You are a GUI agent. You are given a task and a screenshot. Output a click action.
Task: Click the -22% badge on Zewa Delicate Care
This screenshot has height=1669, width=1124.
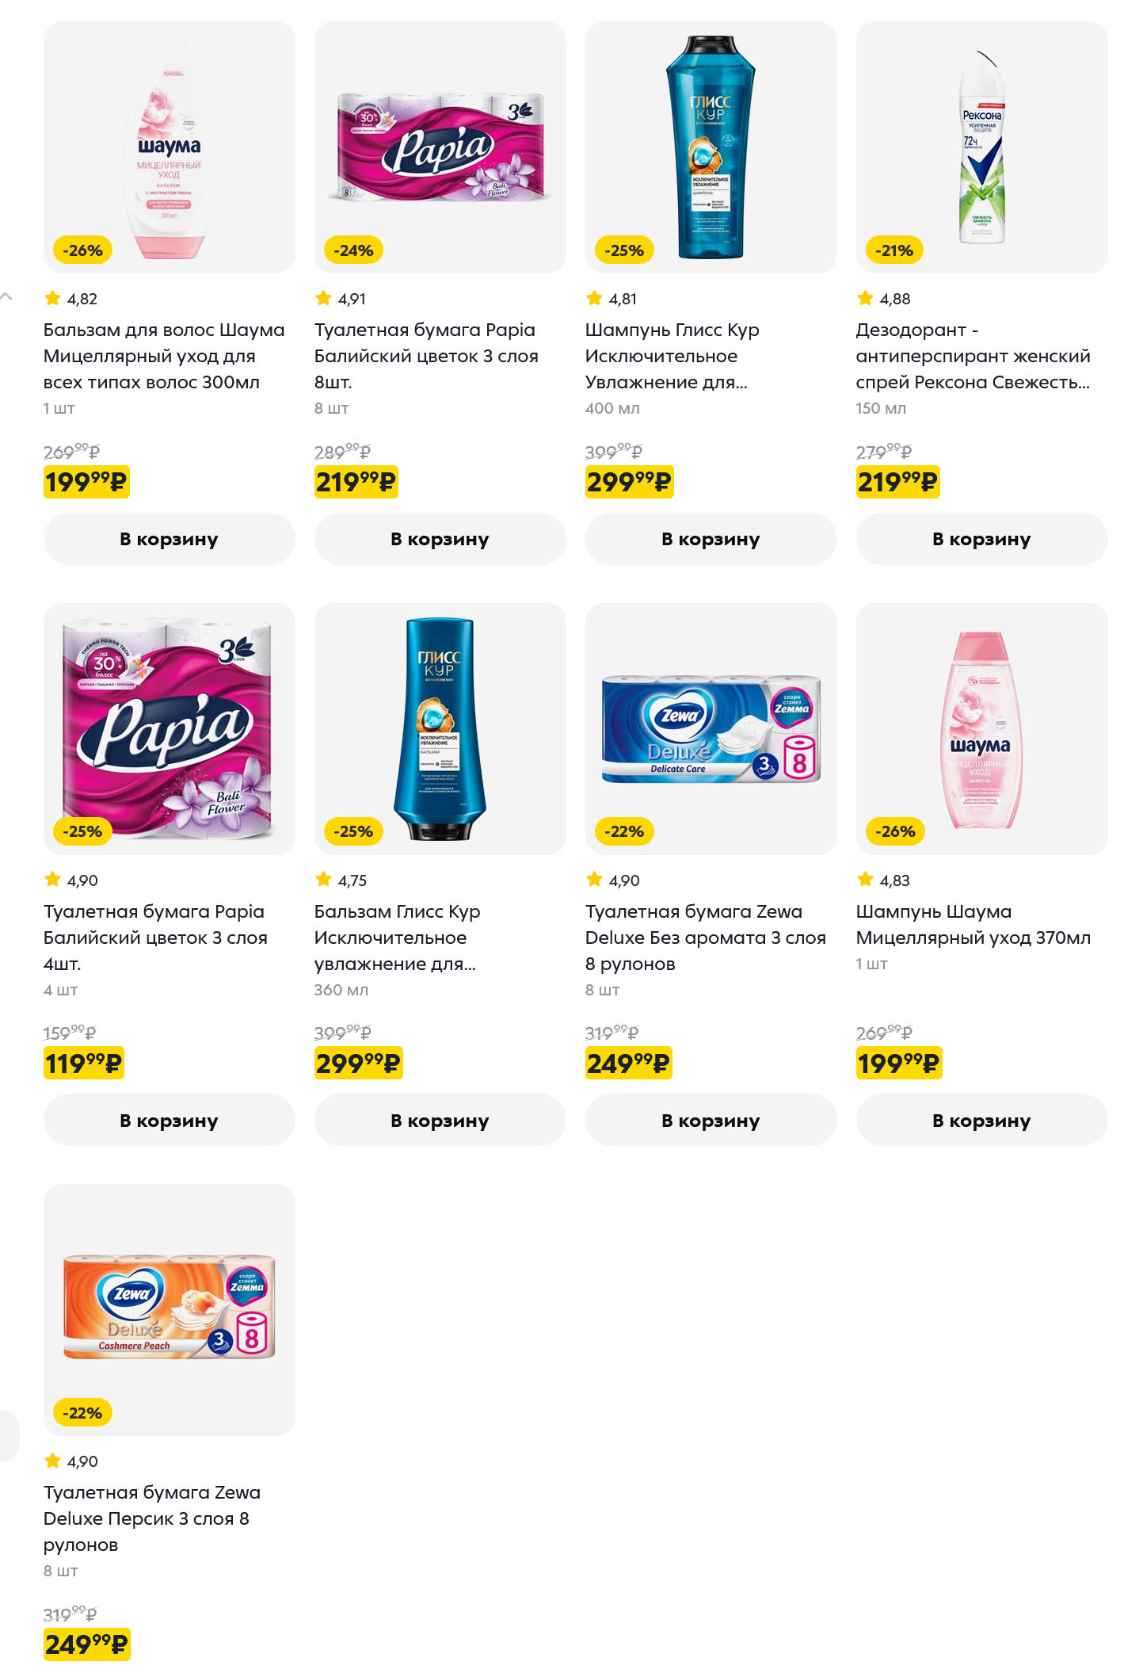pyautogui.click(x=624, y=831)
